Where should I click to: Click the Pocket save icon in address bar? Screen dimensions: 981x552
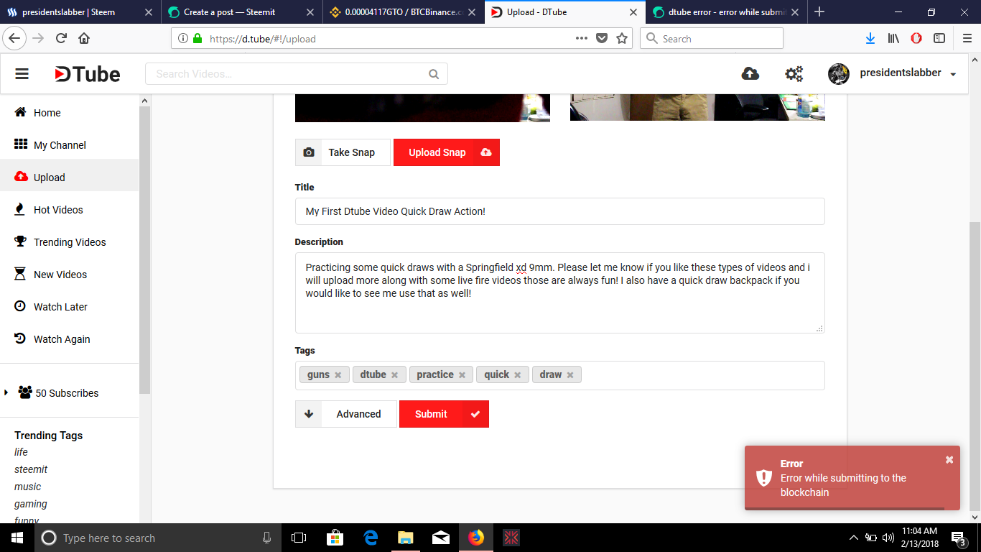pos(602,39)
